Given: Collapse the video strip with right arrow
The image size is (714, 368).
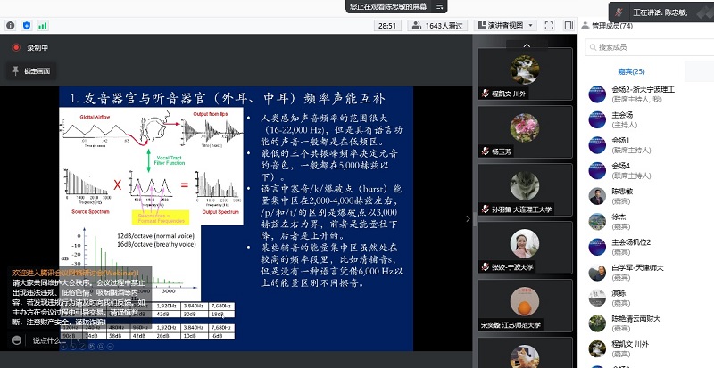Looking at the screenshot, I should pyautogui.click(x=468, y=218).
